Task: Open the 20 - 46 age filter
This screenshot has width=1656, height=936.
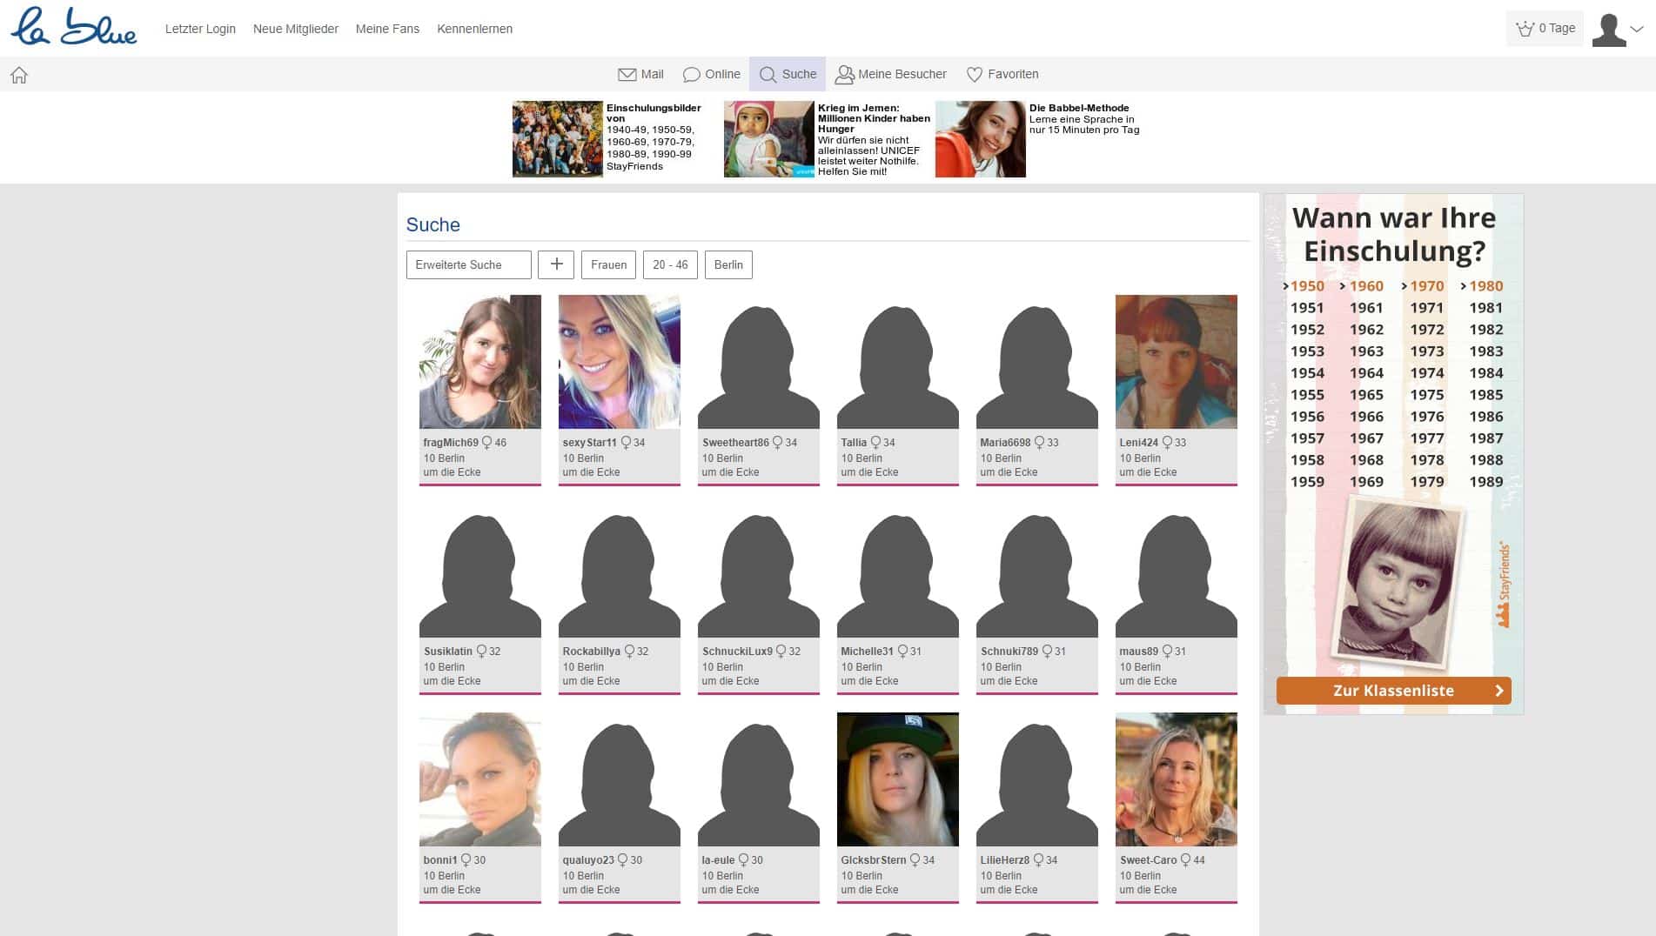Action: [x=670, y=264]
